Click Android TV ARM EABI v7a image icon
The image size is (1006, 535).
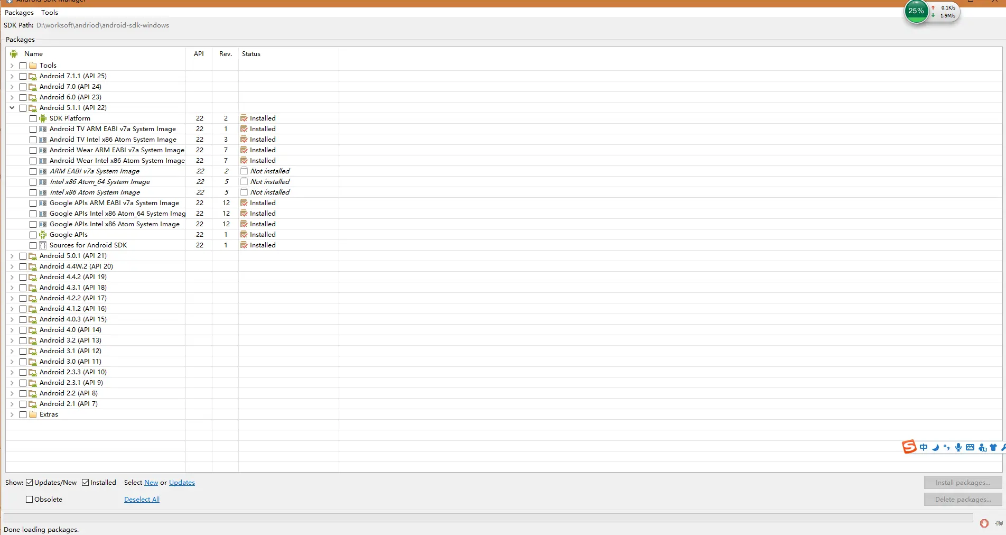(43, 129)
